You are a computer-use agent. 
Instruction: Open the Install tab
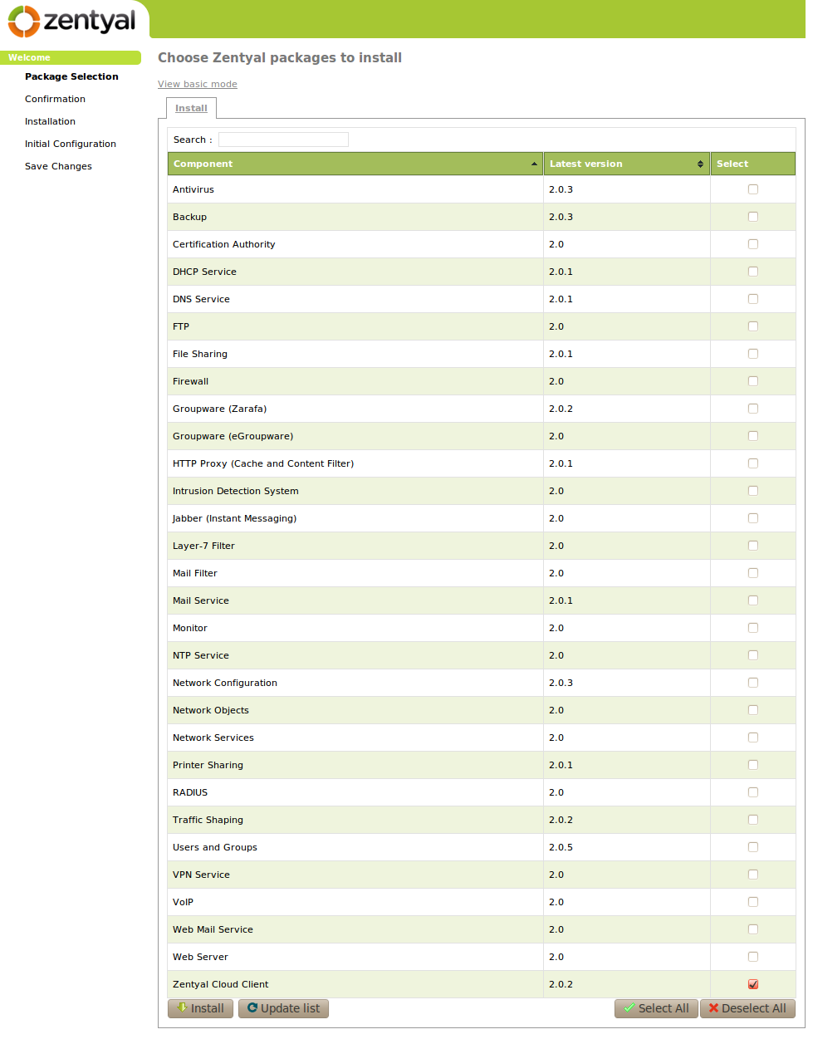point(191,108)
